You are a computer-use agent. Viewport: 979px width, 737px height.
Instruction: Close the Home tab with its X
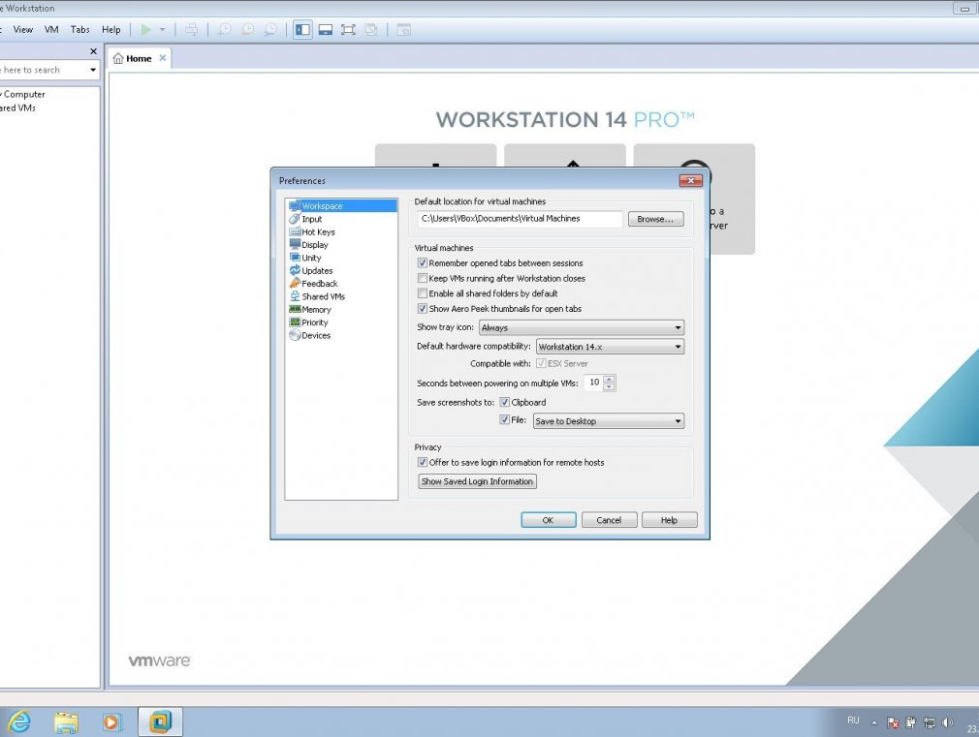(162, 57)
